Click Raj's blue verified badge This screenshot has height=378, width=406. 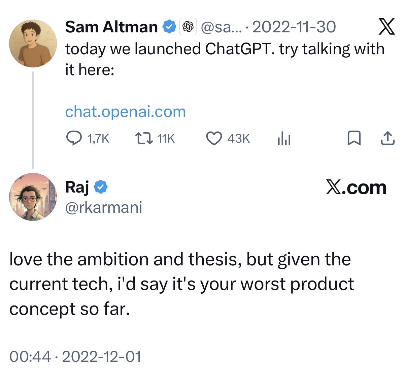point(100,187)
